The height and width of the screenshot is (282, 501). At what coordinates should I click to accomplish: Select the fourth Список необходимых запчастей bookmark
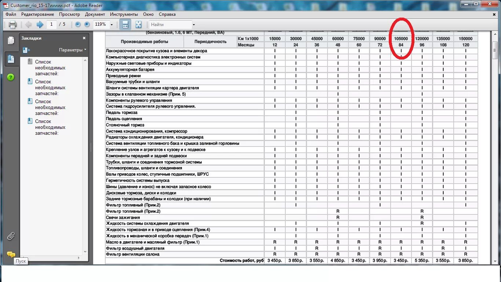(50, 127)
